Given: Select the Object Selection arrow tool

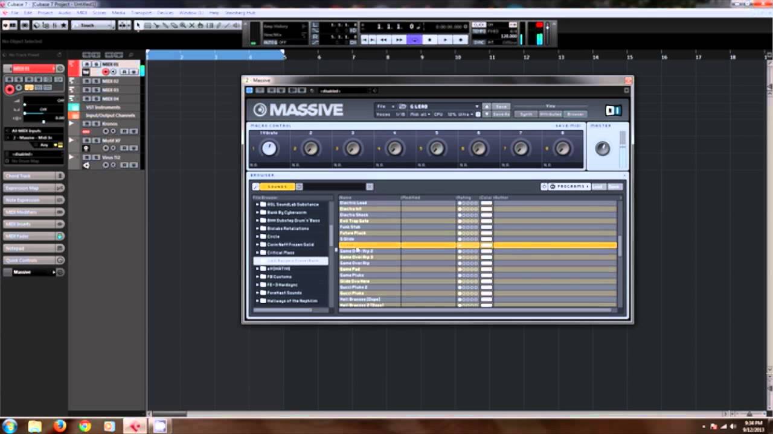Looking at the screenshot, I should pyautogui.click(x=139, y=25).
